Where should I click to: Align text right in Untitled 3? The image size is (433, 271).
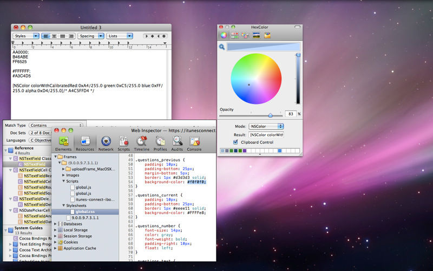pyautogui.click(x=71, y=36)
